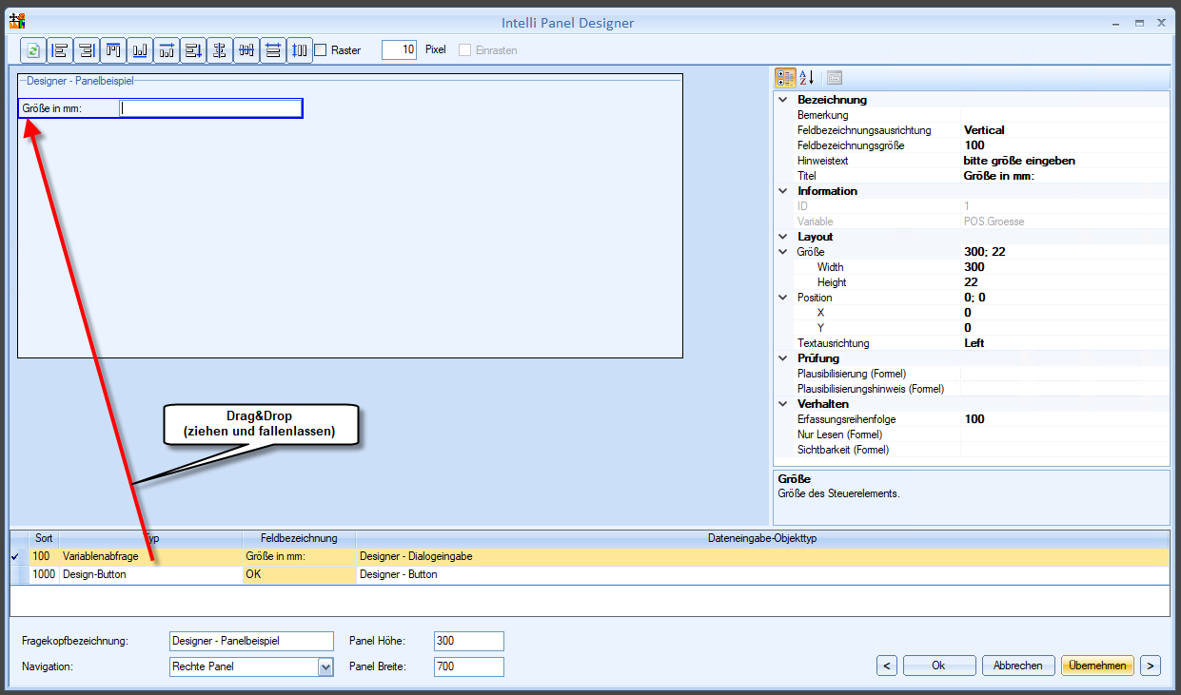Click the Width property value 300
Image resolution: width=1181 pixels, height=695 pixels.
(x=974, y=267)
